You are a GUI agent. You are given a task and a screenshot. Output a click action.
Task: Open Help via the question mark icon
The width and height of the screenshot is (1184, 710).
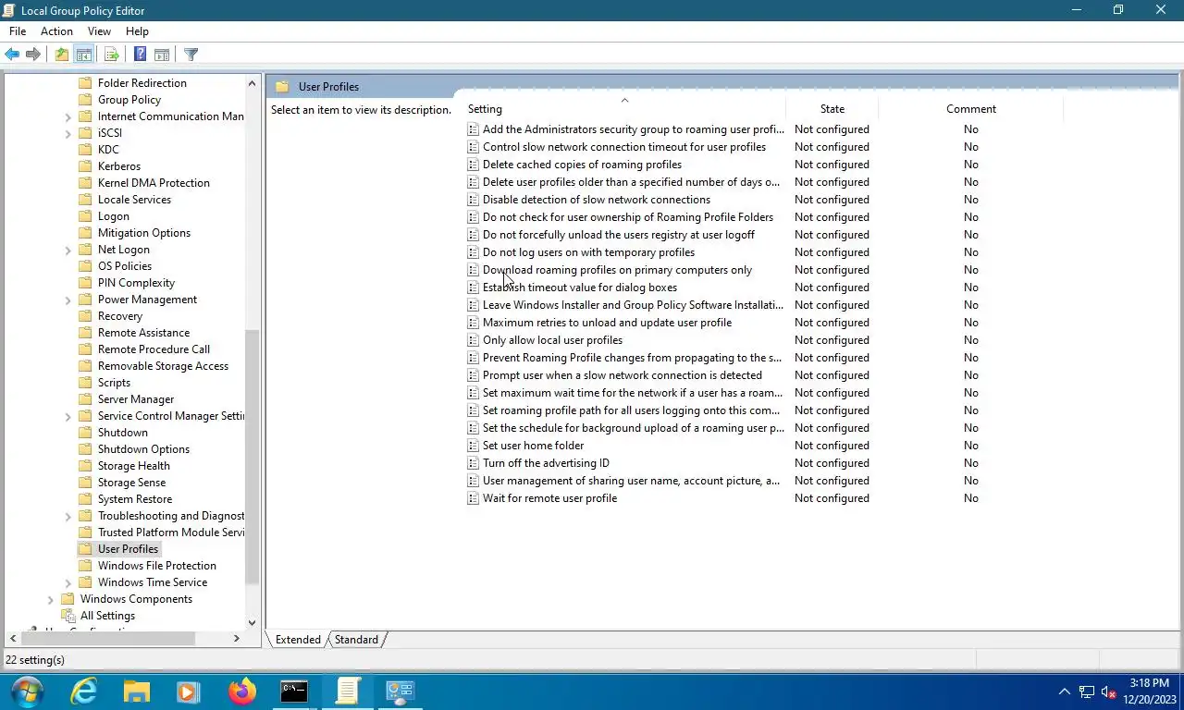click(140, 55)
